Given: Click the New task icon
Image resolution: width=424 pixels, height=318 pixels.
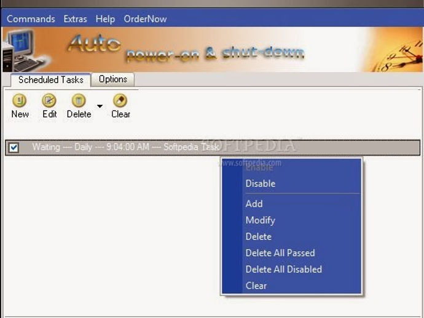Looking at the screenshot, I should [x=20, y=101].
